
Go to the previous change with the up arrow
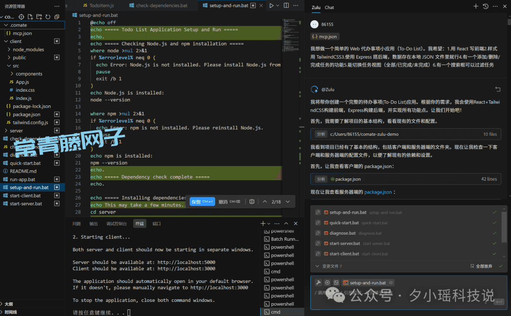click(265, 202)
